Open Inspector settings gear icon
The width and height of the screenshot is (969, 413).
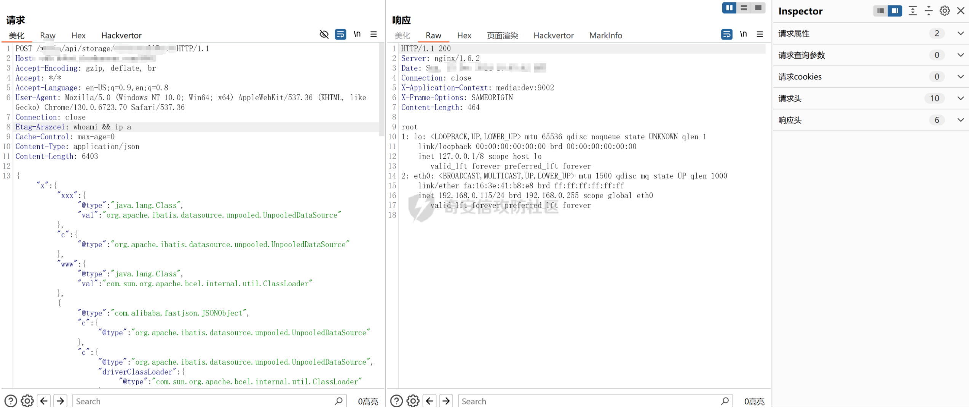pos(944,11)
